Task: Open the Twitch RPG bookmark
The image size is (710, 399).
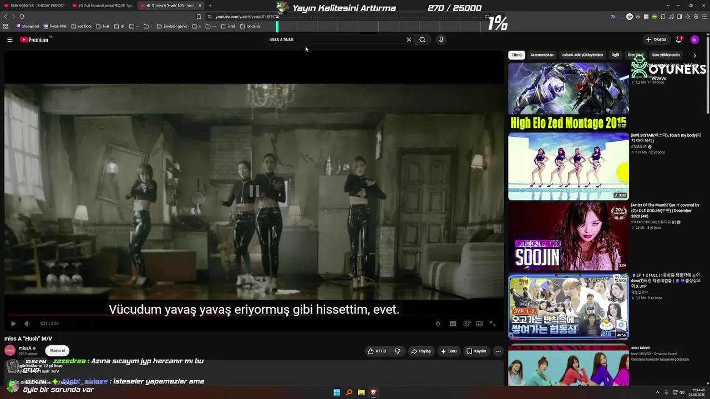Action: pyautogui.click(x=55, y=26)
